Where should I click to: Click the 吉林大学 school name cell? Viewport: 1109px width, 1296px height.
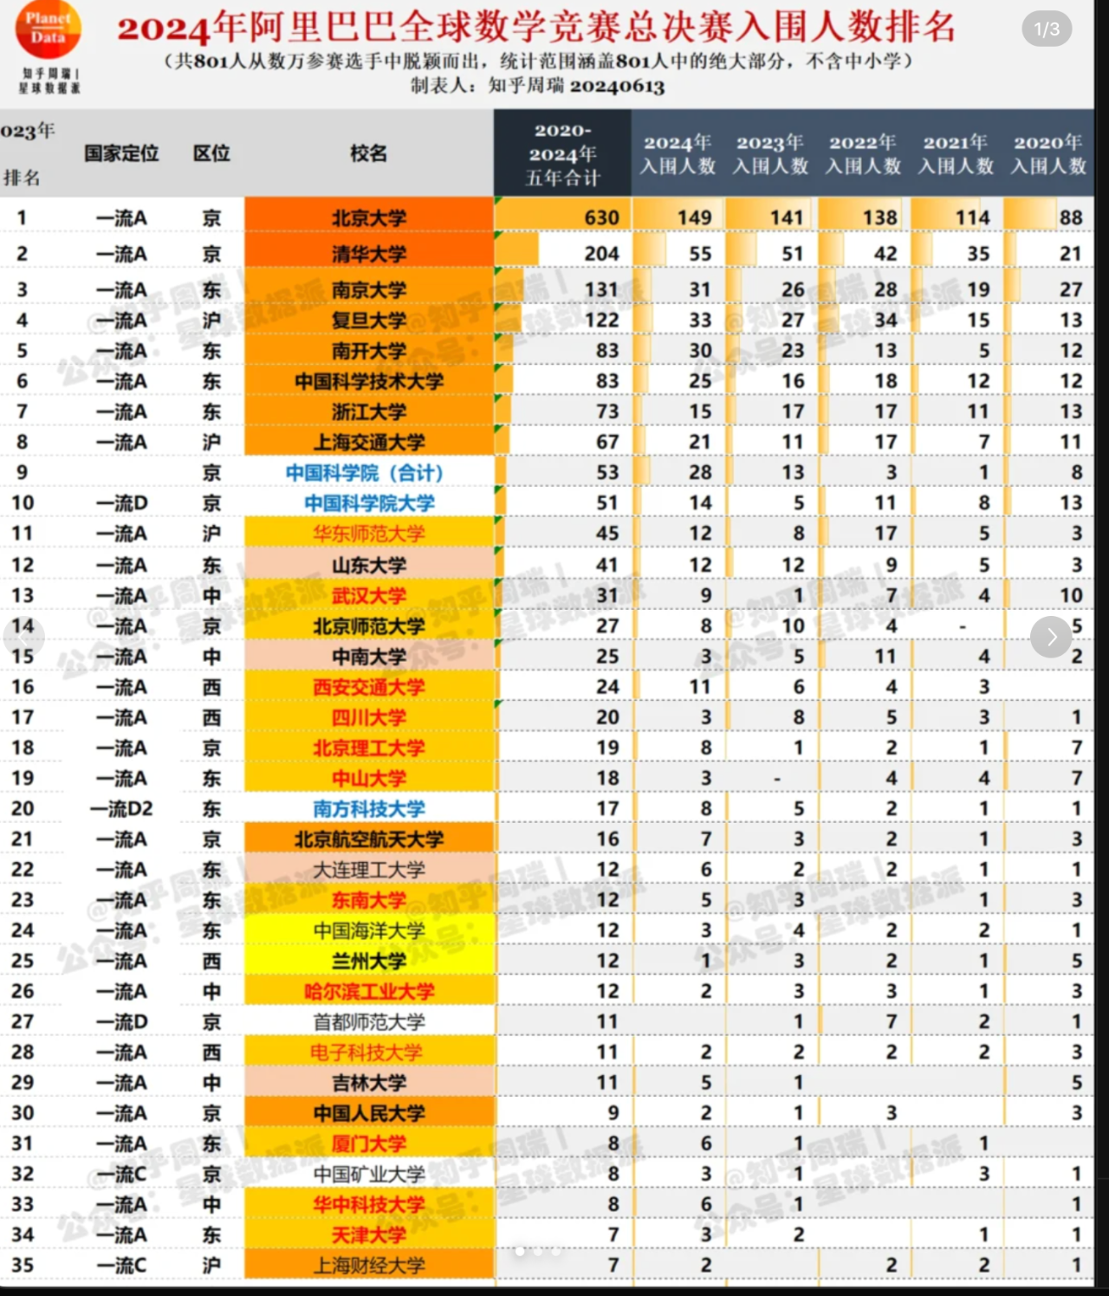(369, 1082)
